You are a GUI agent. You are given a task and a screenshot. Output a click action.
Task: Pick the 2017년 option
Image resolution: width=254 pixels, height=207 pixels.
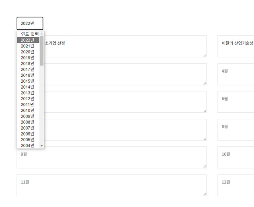(28, 69)
